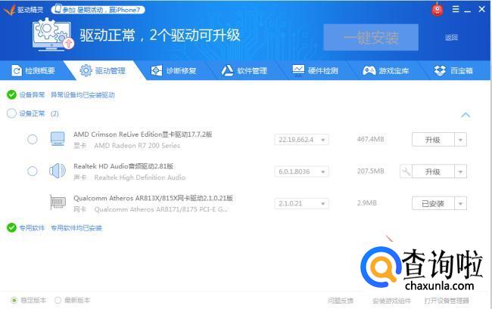Open the 诊断修复 tab

point(173,71)
